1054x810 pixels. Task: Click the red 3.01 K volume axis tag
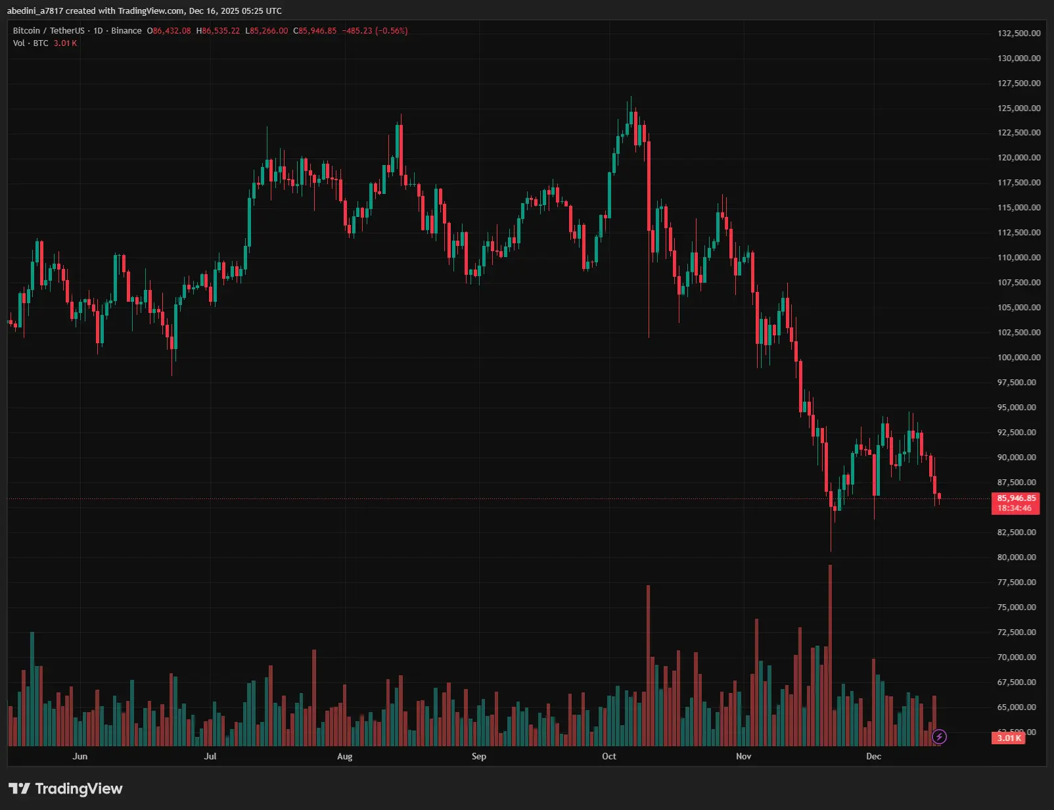coord(1009,738)
